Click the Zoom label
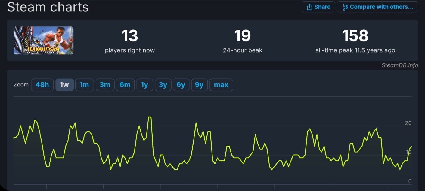 [x=21, y=85]
